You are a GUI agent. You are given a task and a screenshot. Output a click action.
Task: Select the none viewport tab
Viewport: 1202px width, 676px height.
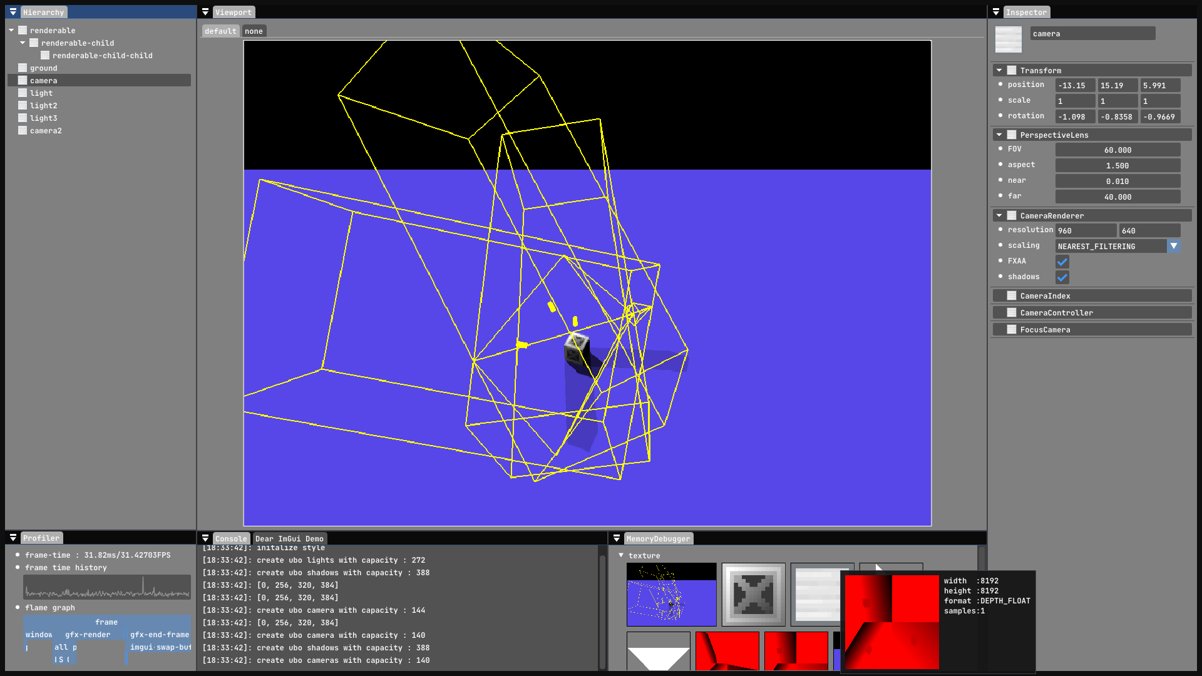(x=254, y=31)
